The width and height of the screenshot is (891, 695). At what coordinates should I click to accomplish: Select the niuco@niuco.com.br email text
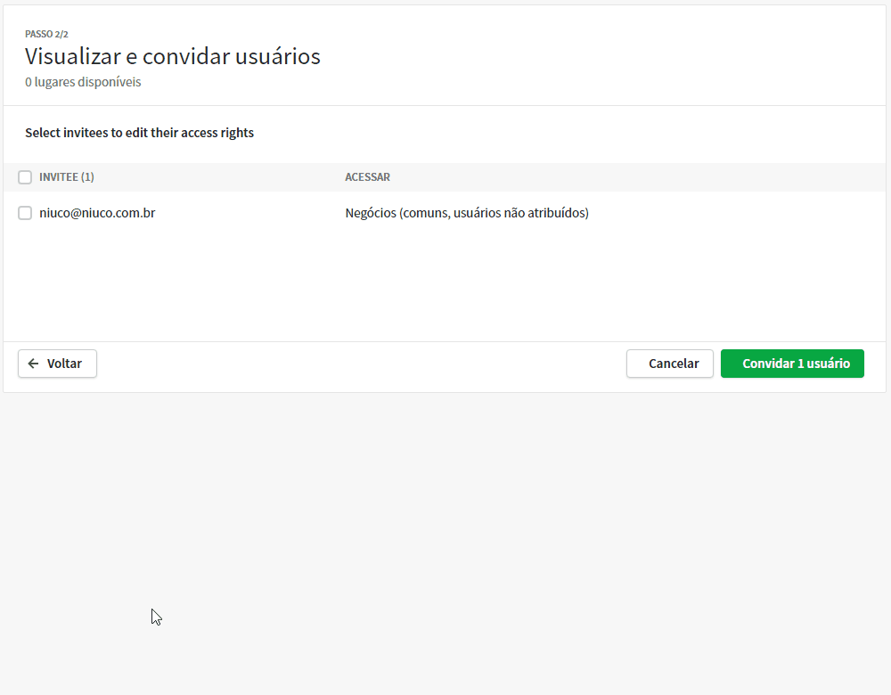point(97,213)
